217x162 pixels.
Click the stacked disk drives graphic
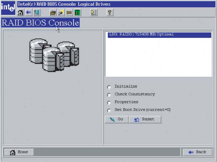[x=54, y=55]
